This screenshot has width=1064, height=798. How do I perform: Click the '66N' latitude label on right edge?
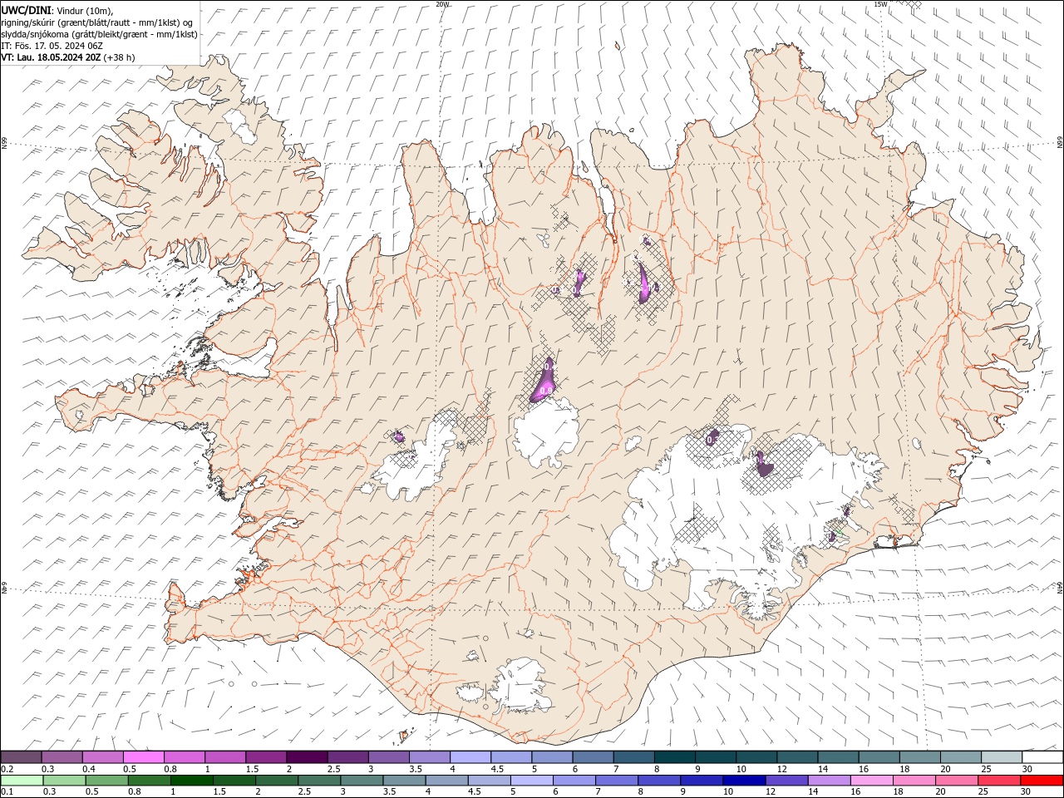1060,143
